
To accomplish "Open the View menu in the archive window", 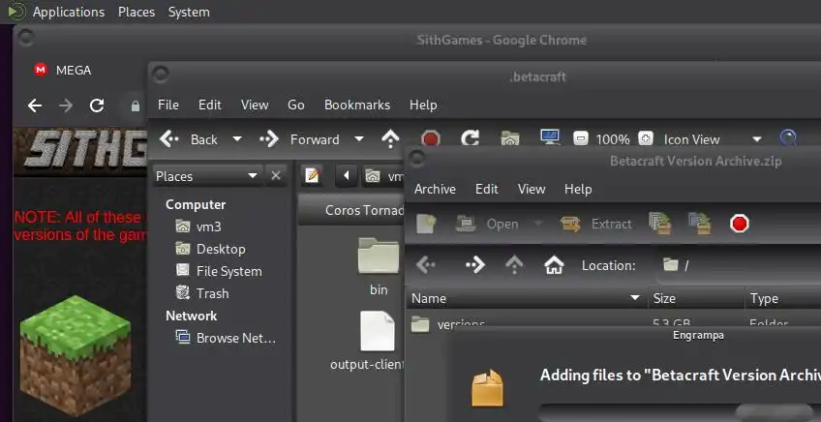I will coord(532,189).
